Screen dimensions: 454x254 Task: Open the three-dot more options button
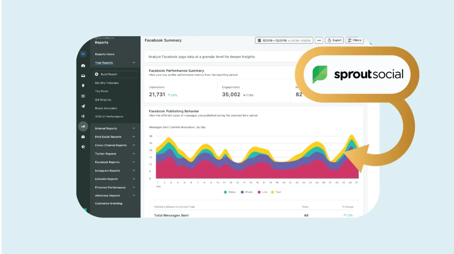[319, 40]
